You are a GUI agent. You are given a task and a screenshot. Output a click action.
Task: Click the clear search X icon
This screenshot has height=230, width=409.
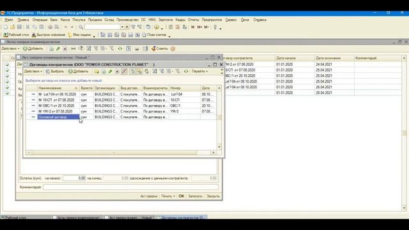[x=127, y=27]
